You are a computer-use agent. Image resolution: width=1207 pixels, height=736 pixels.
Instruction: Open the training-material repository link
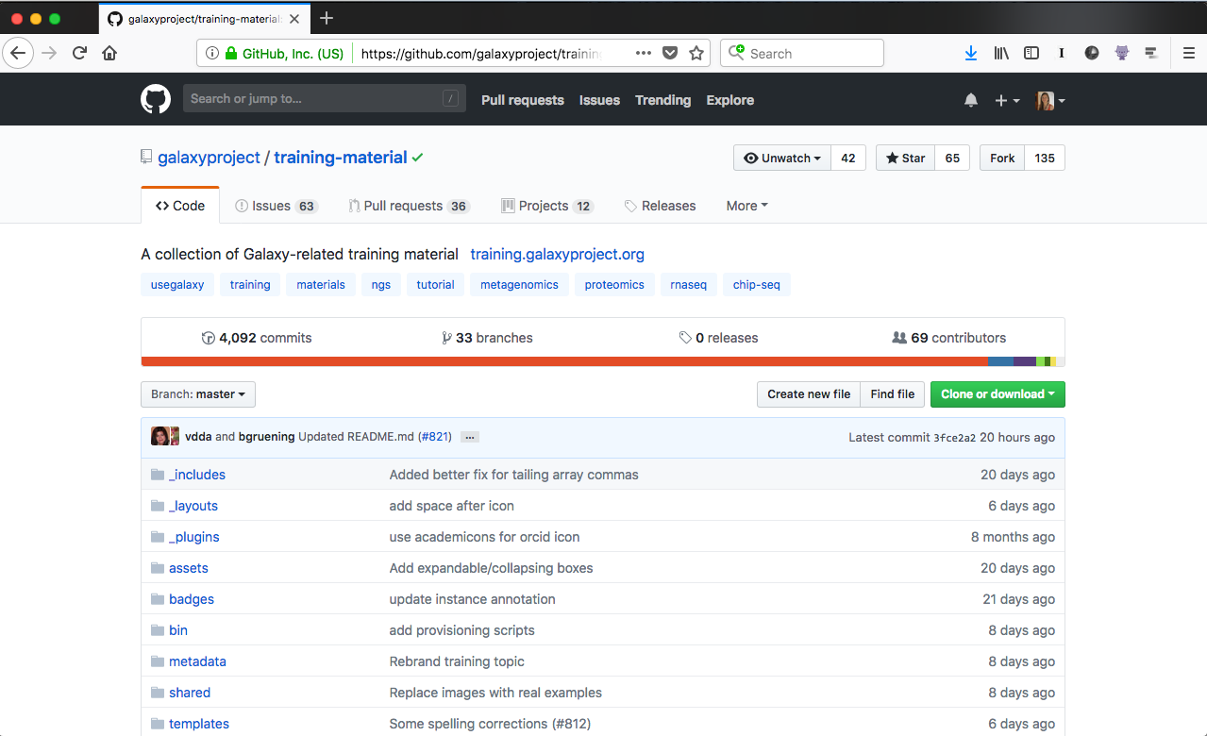pyautogui.click(x=341, y=158)
